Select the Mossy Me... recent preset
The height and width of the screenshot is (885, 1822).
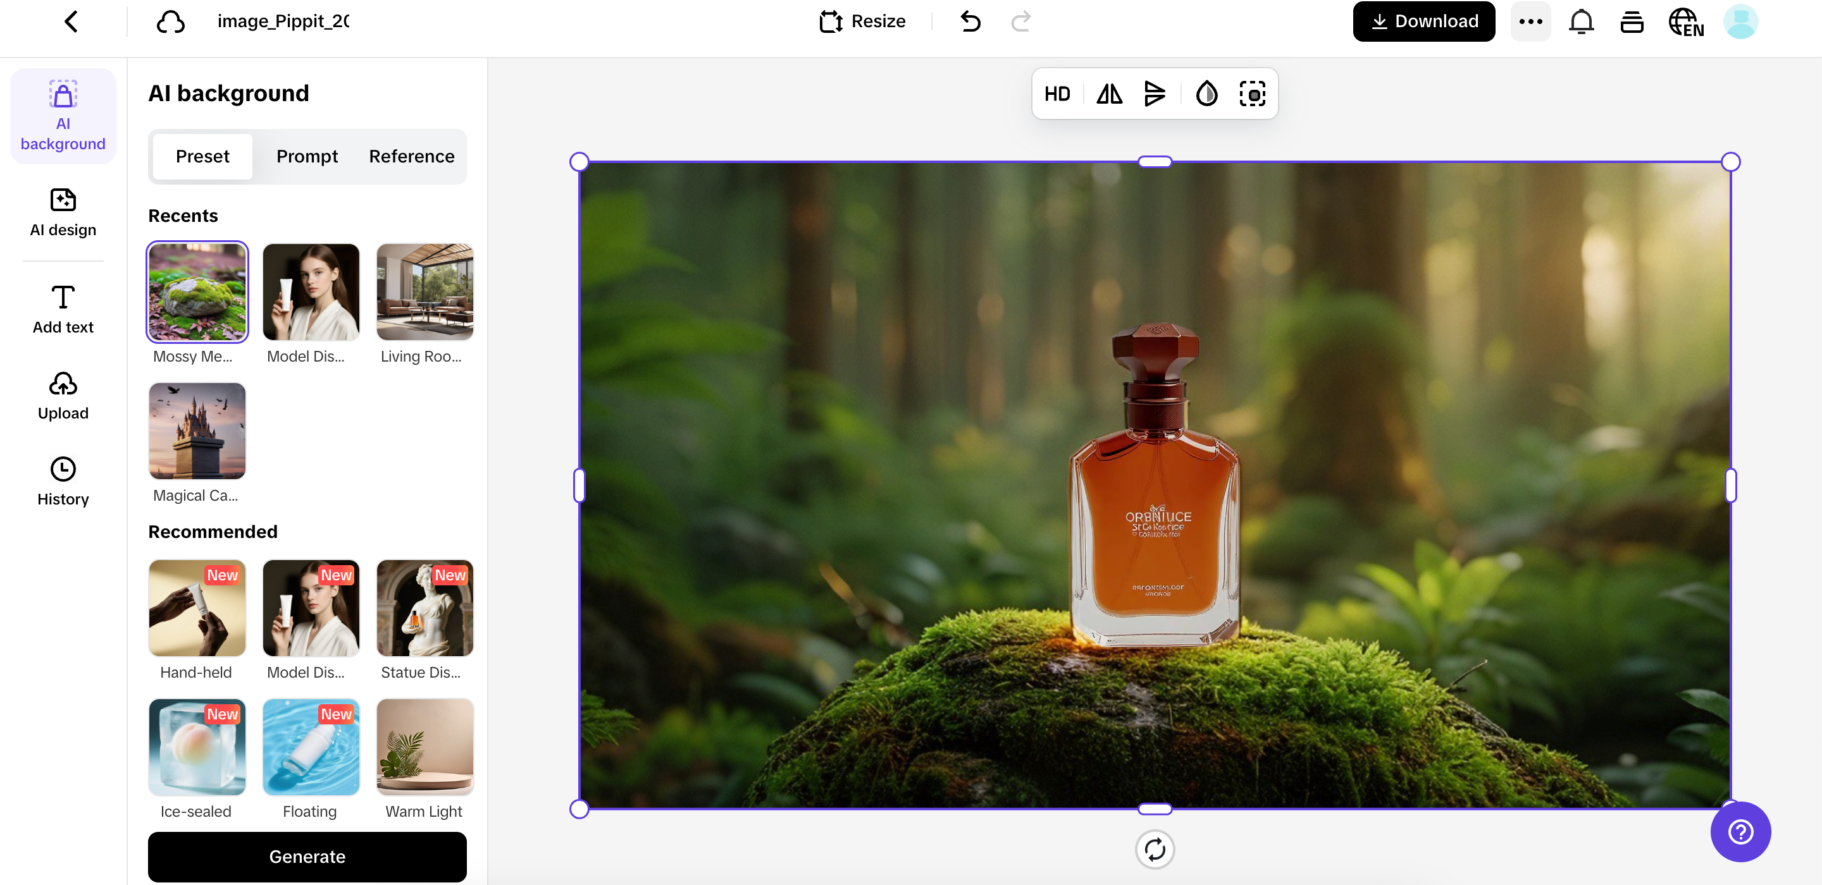pyautogui.click(x=197, y=292)
